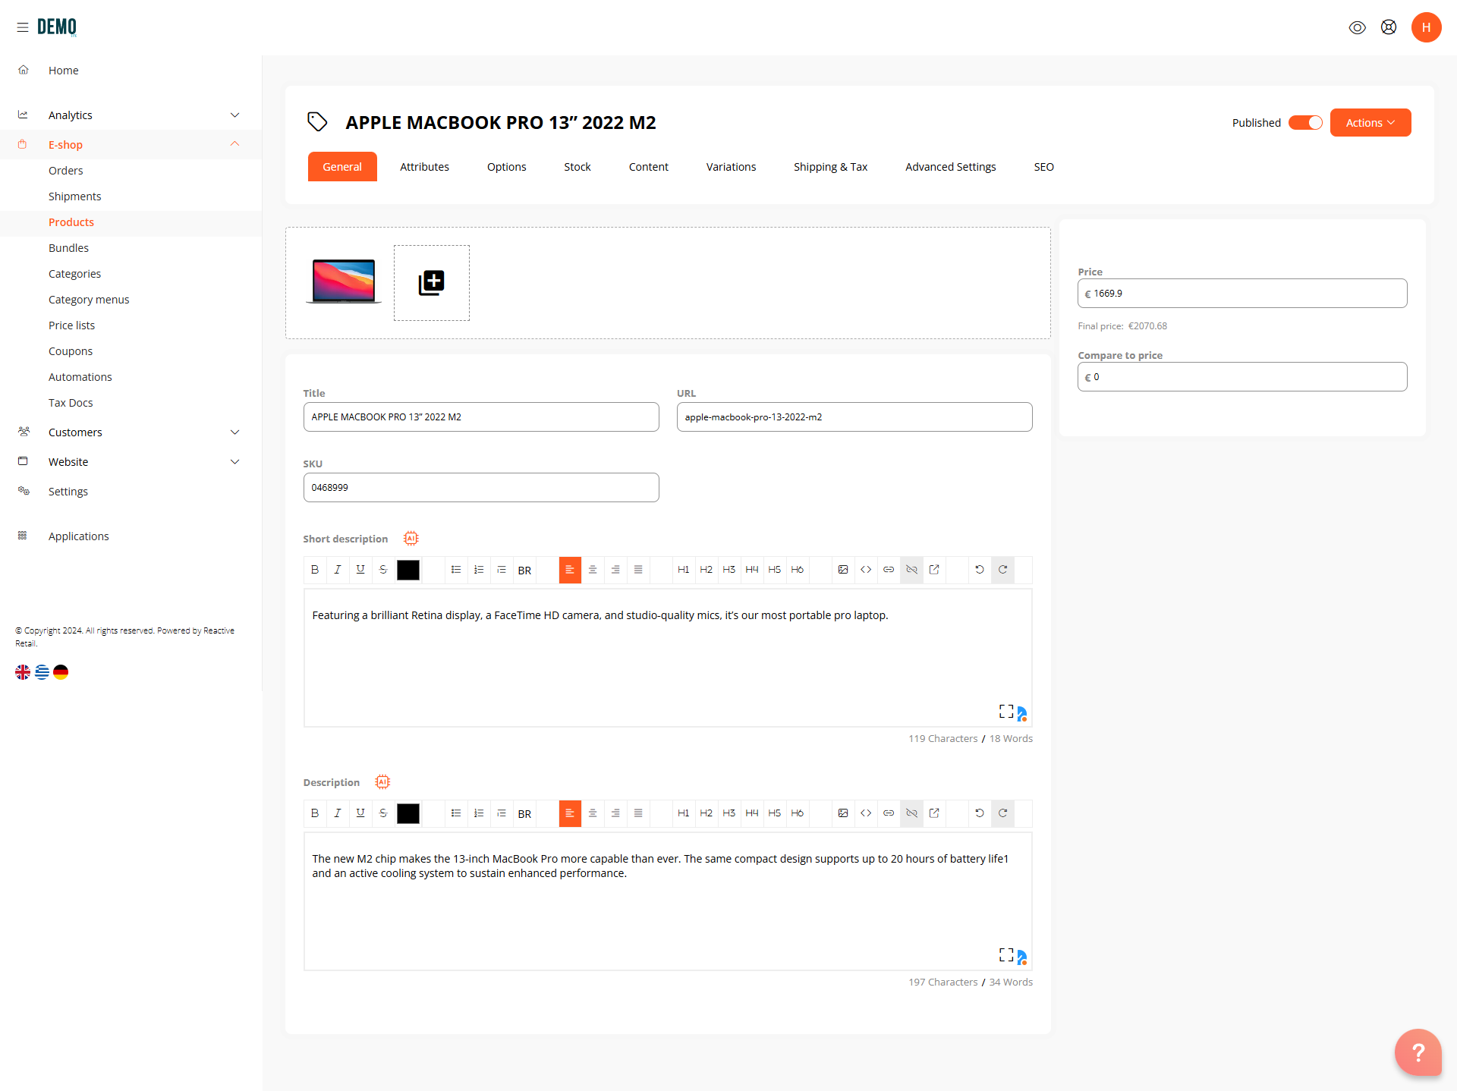Insert numbered list in Short description editor
This screenshot has width=1457, height=1091.
(479, 570)
